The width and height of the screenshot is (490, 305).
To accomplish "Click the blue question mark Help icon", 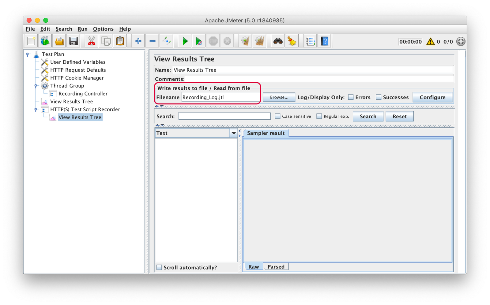I will (324, 41).
